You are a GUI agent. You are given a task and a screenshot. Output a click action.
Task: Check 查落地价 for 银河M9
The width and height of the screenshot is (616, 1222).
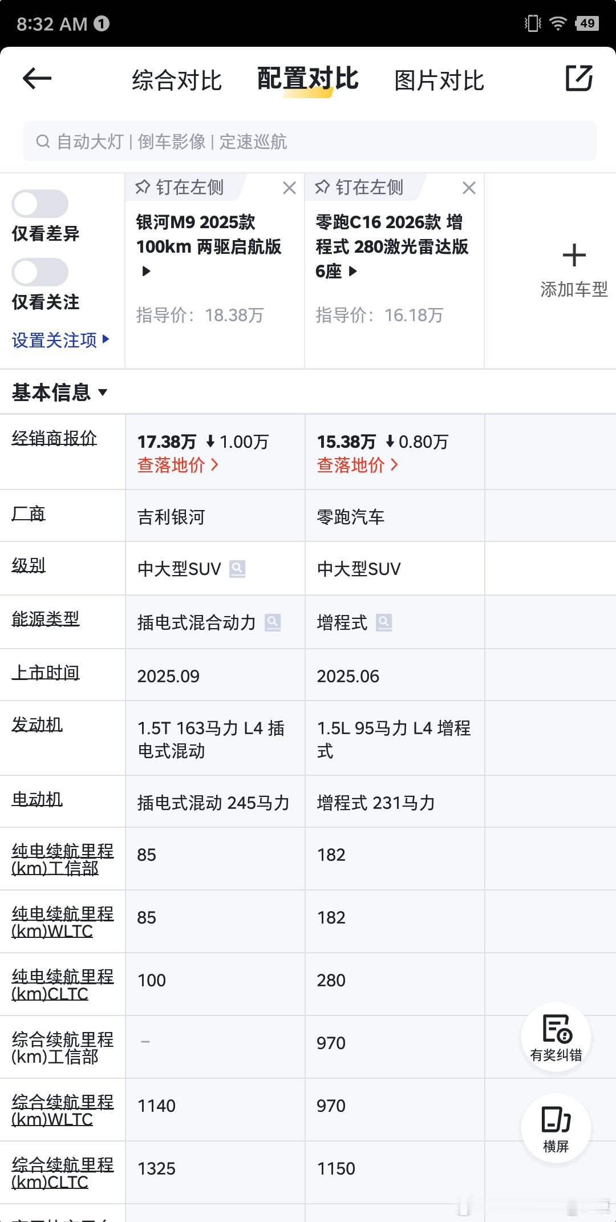tap(178, 465)
